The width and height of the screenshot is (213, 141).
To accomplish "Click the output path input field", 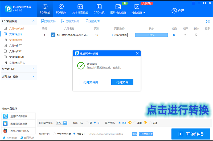I will 110,134.
